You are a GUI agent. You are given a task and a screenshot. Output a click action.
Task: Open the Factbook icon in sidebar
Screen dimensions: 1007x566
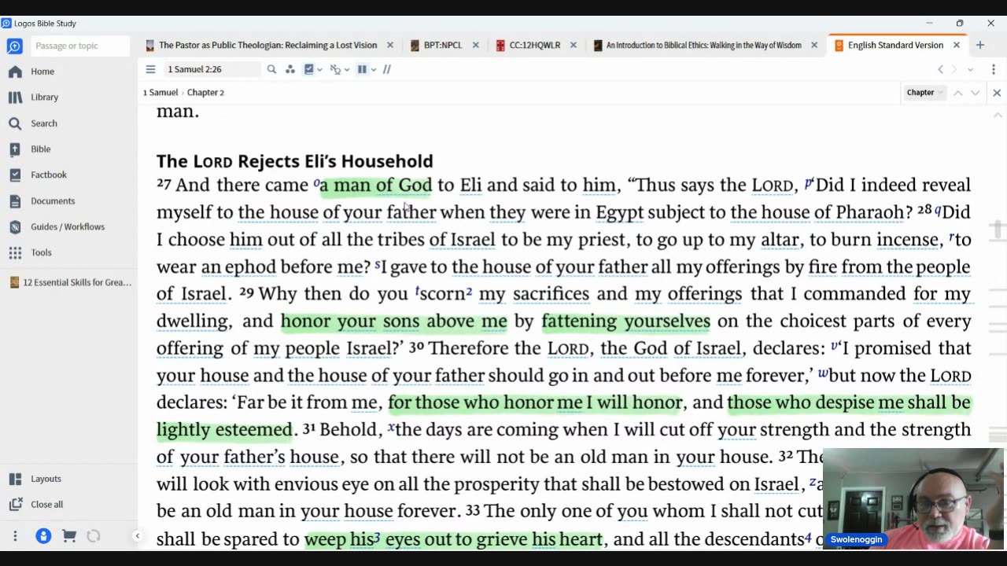point(15,175)
